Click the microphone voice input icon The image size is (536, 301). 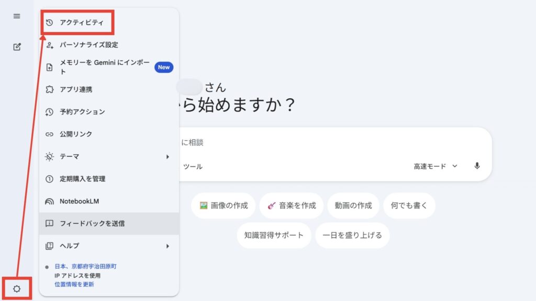coord(477,166)
